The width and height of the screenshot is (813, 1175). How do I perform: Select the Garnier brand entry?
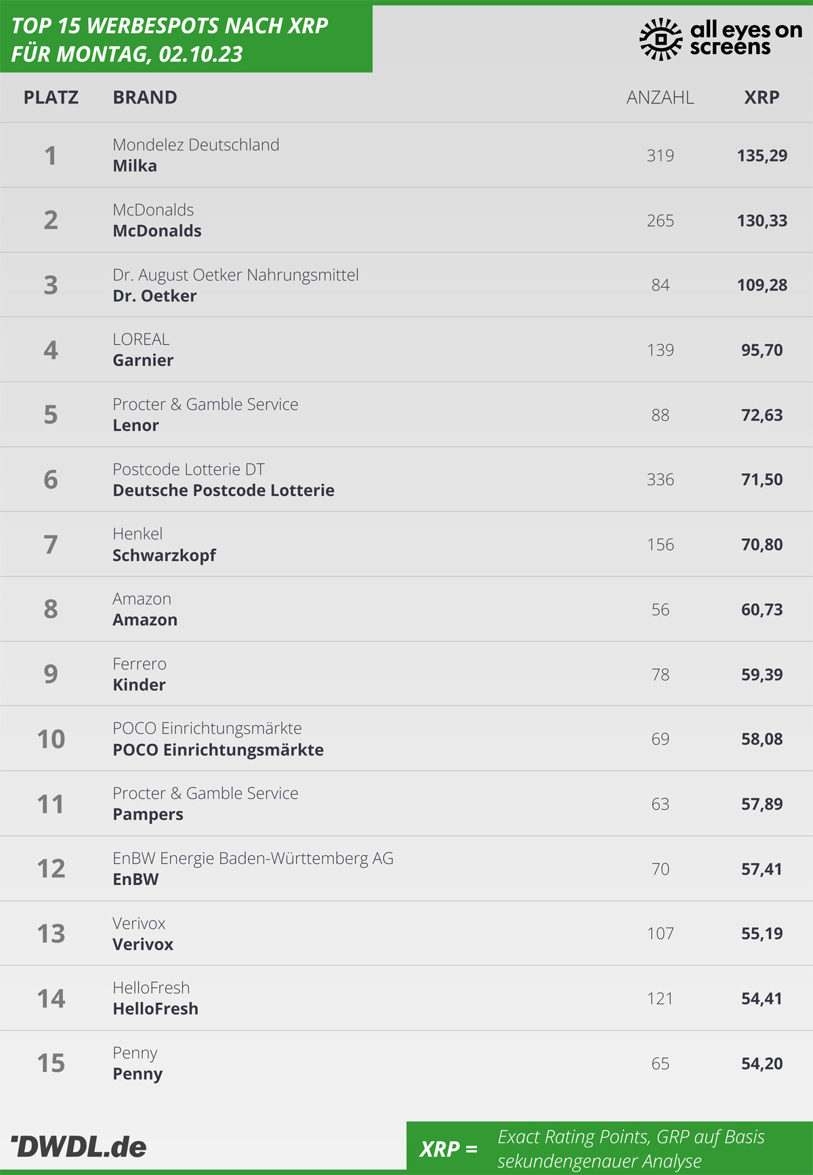pyautogui.click(x=143, y=360)
